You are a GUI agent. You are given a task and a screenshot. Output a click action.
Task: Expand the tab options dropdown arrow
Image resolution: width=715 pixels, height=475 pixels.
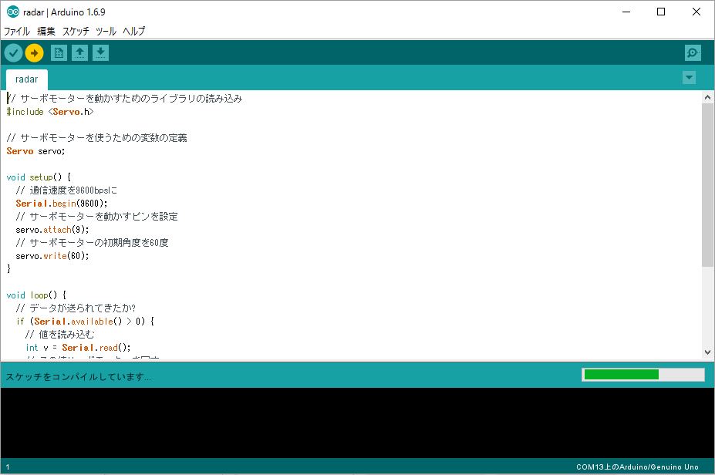689,78
